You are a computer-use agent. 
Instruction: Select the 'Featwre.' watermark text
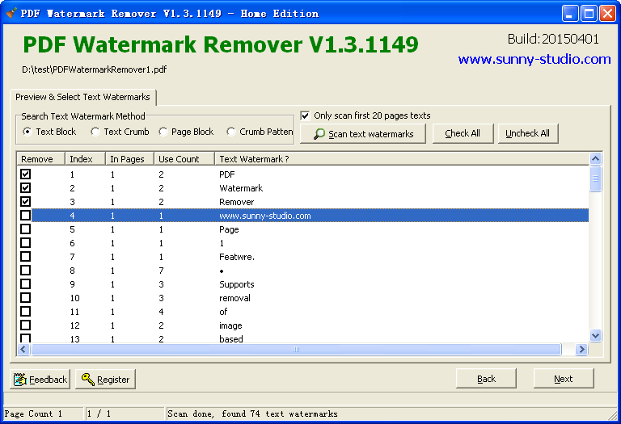[237, 257]
